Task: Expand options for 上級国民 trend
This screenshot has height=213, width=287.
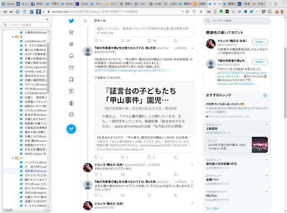Action: click(x=266, y=124)
